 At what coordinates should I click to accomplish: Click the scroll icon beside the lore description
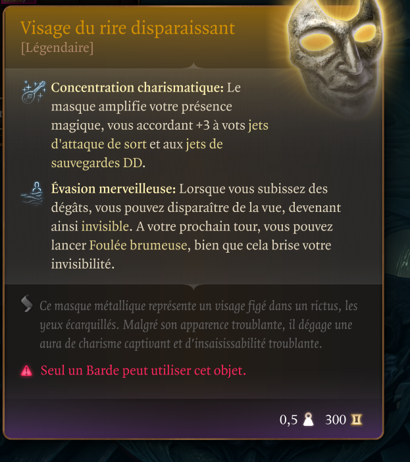(27, 303)
